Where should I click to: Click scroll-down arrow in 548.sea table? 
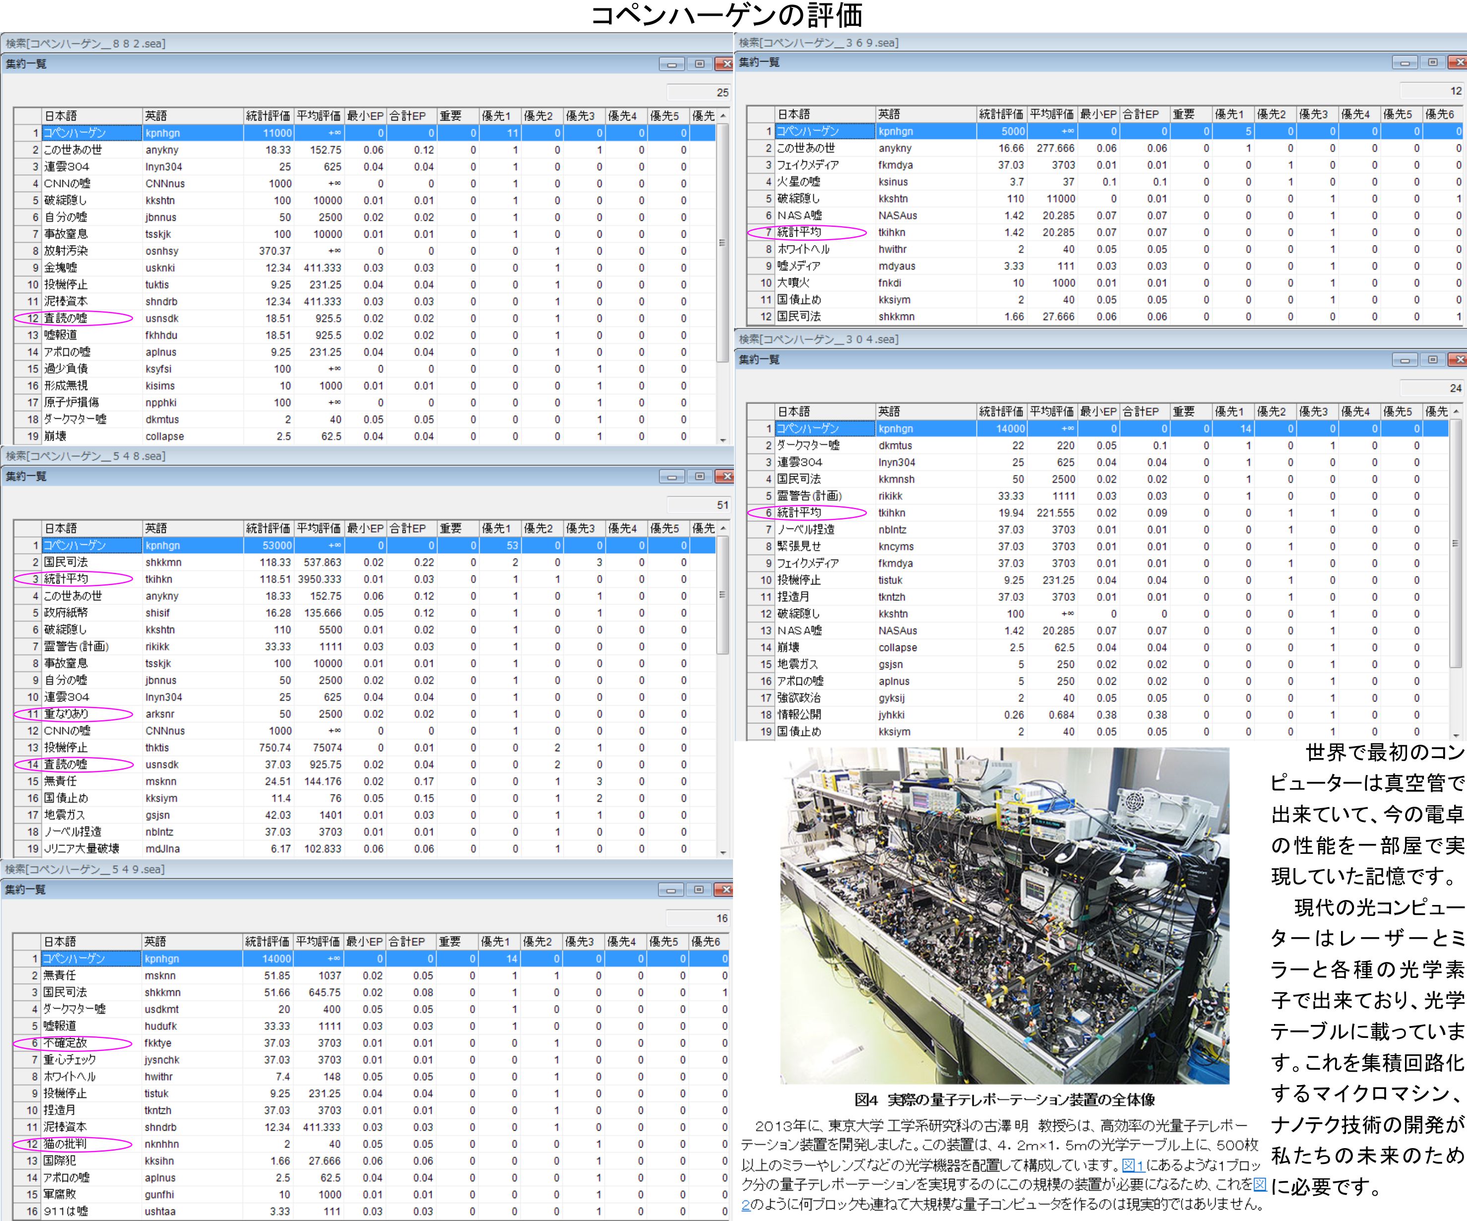click(x=723, y=853)
